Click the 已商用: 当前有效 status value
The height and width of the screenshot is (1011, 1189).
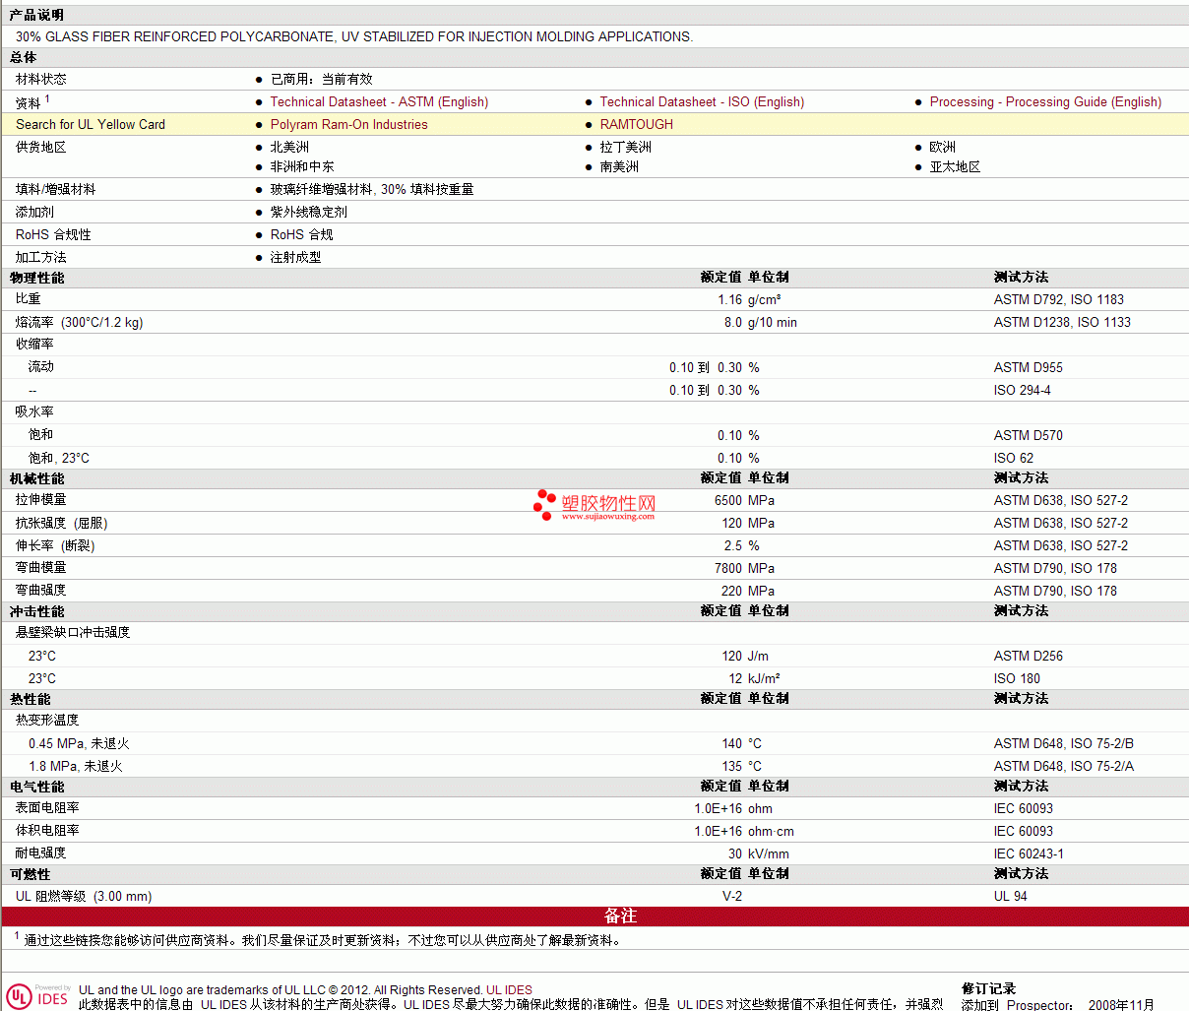322,79
